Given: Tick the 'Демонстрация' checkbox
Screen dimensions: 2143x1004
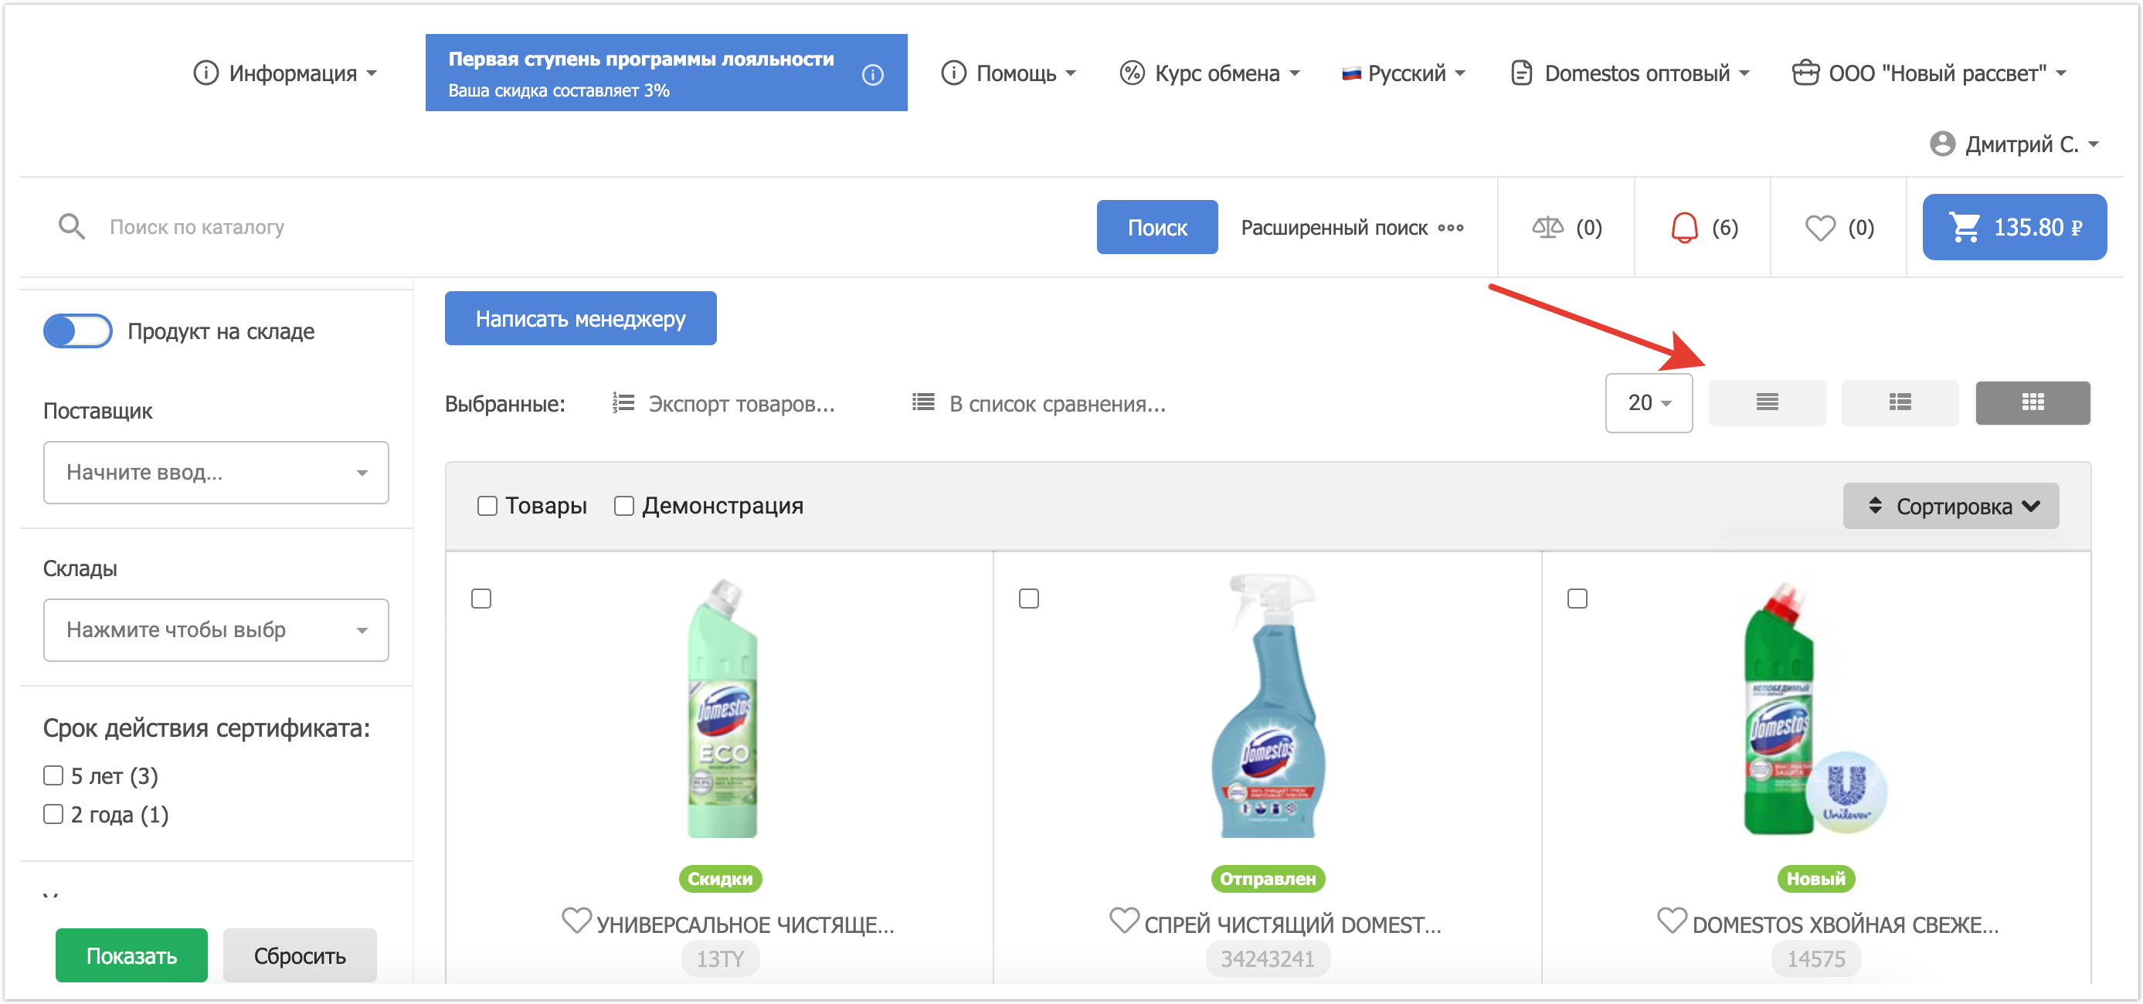Looking at the screenshot, I should coord(624,506).
